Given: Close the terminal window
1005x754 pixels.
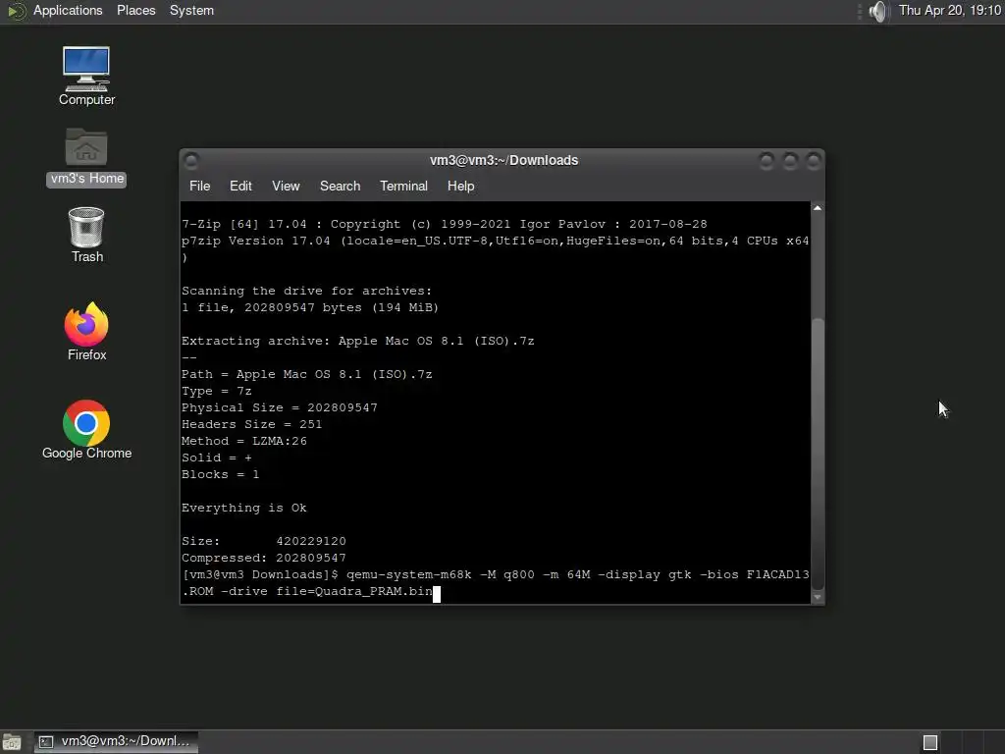Looking at the screenshot, I should pos(813,160).
